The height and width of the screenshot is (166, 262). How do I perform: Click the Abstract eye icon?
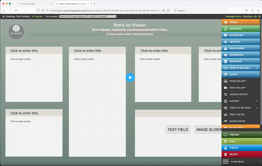pyautogui.click(x=225, y=42)
